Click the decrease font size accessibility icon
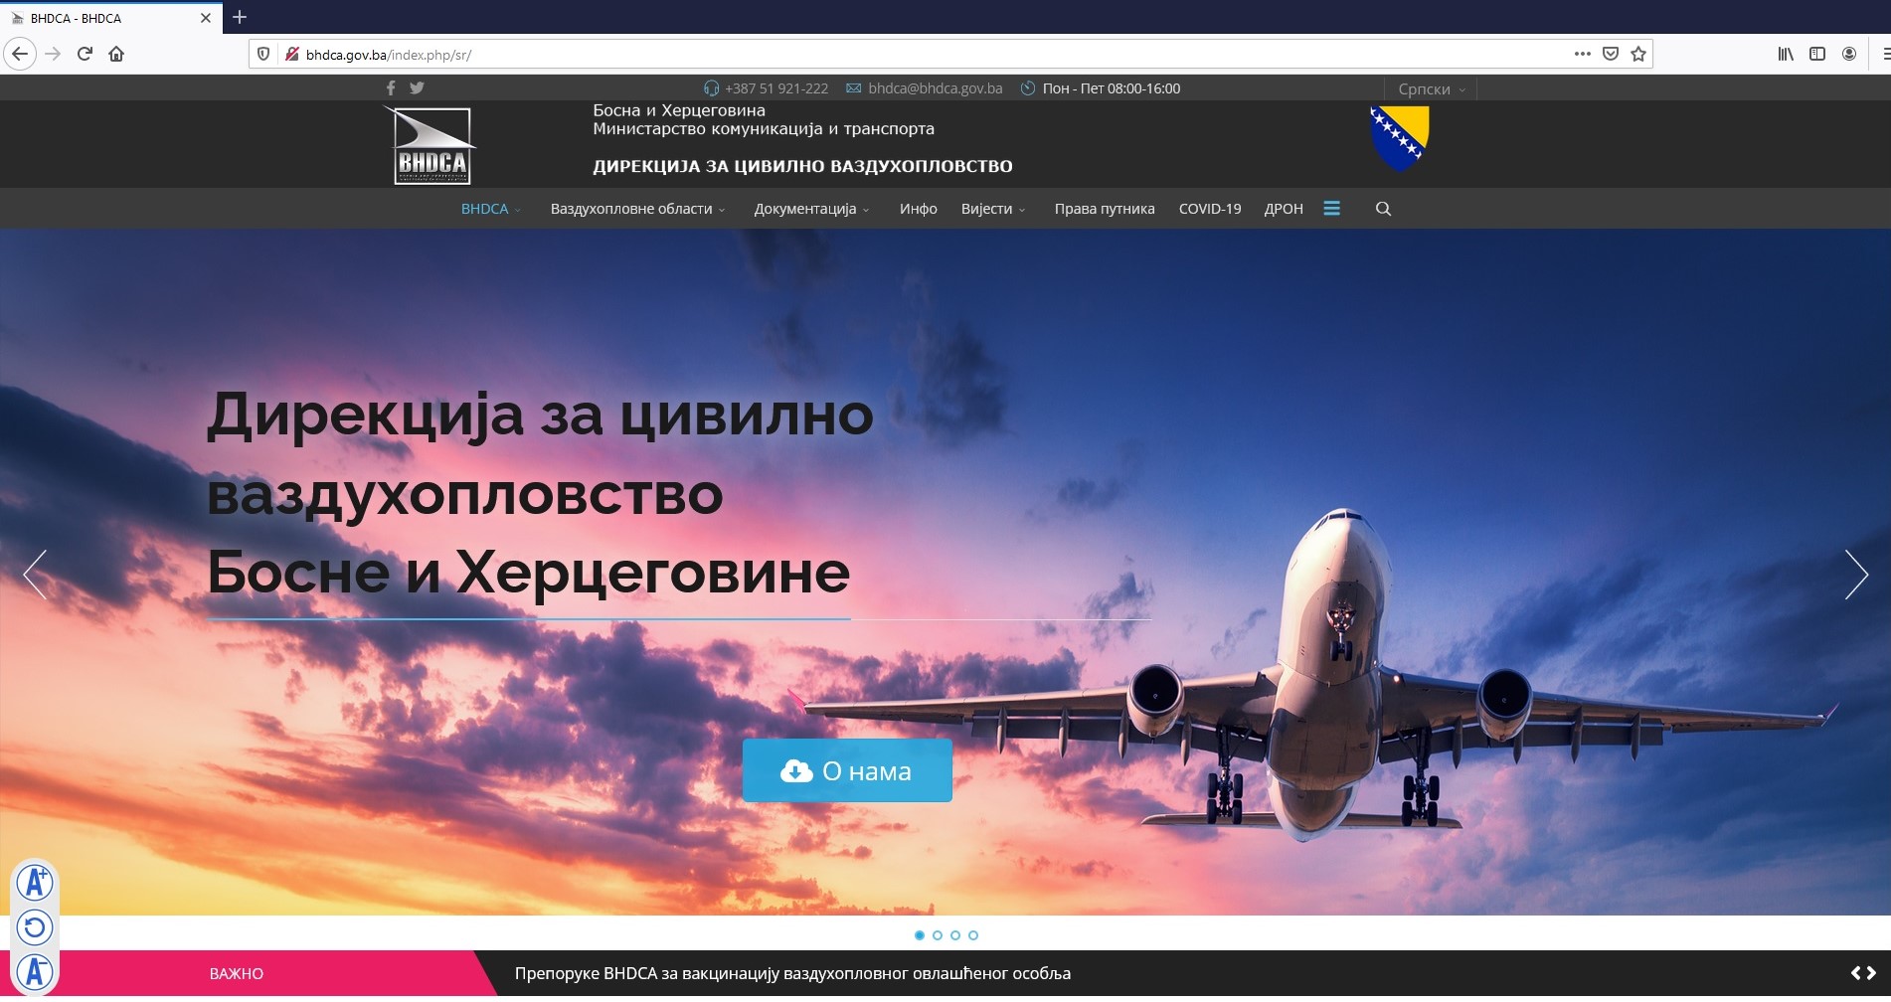Image resolution: width=1891 pixels, height=1002 pixels. [x=35, y=971]
